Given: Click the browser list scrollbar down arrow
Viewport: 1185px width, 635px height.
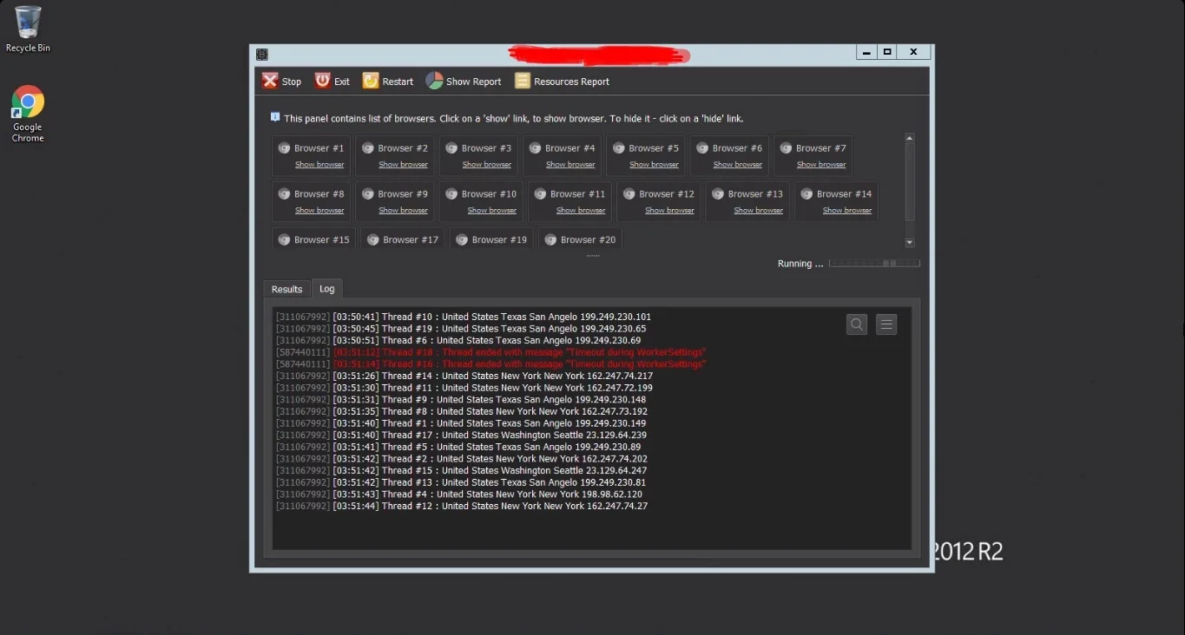Looking at the screenshot, I should click(x=910, y=243).
